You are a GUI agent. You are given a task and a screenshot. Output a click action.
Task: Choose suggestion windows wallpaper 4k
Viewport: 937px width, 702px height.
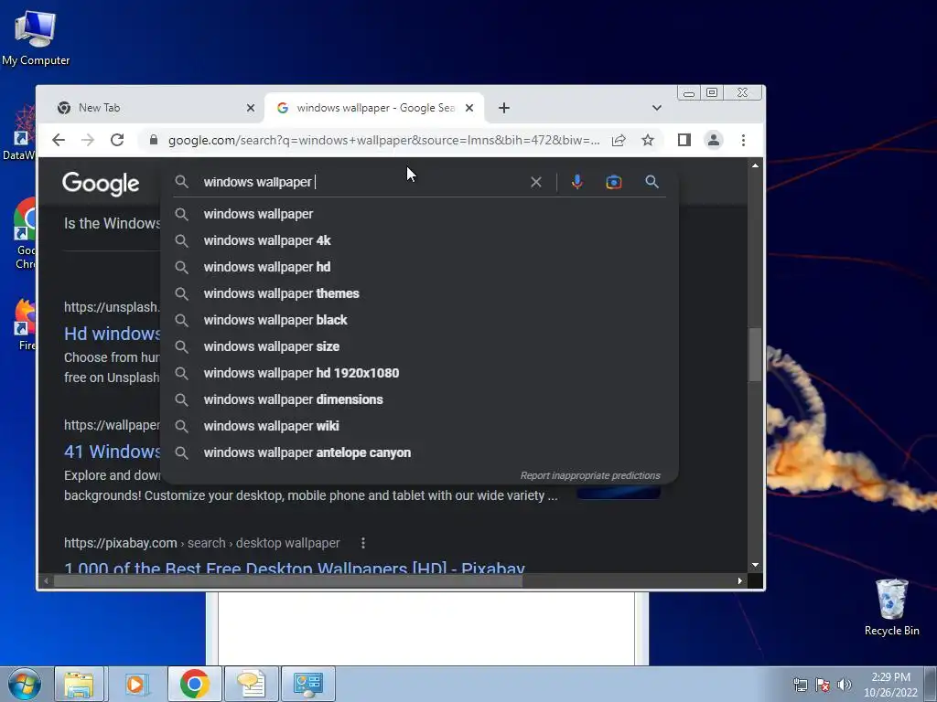click(419, 240)
